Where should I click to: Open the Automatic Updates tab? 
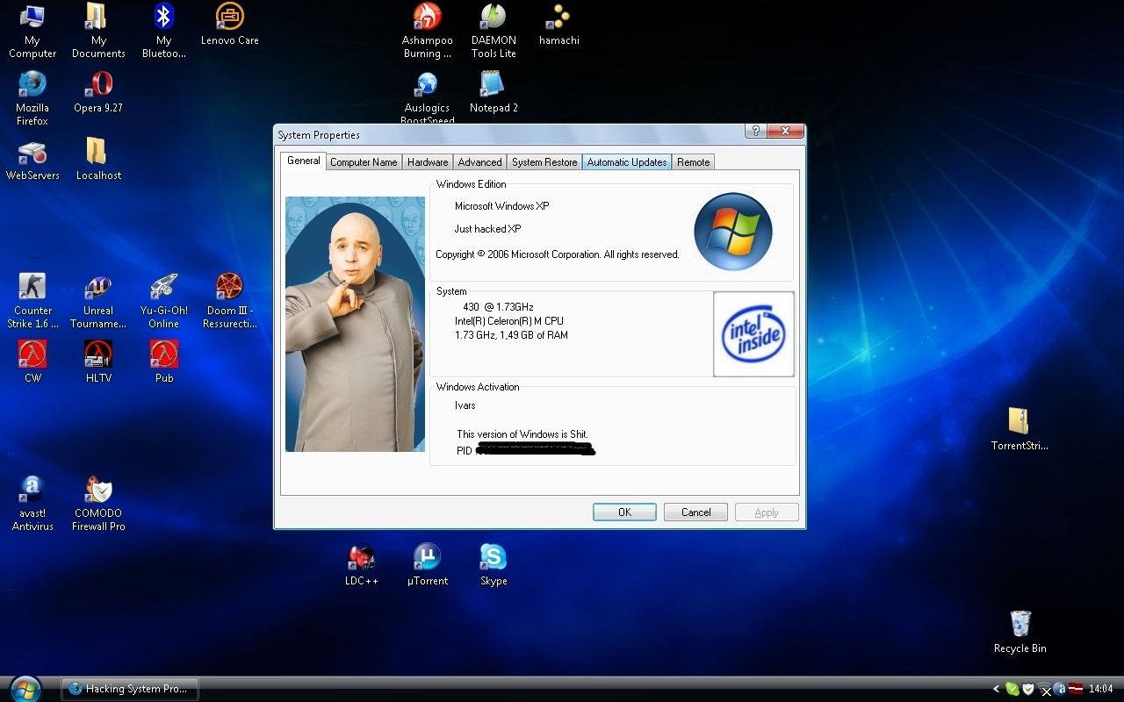(x=627, y=162)
